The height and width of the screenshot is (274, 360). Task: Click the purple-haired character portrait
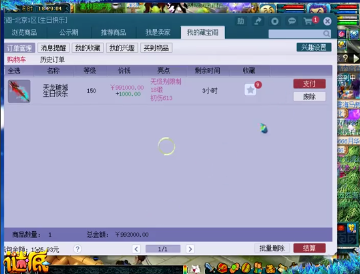(318, 8)
